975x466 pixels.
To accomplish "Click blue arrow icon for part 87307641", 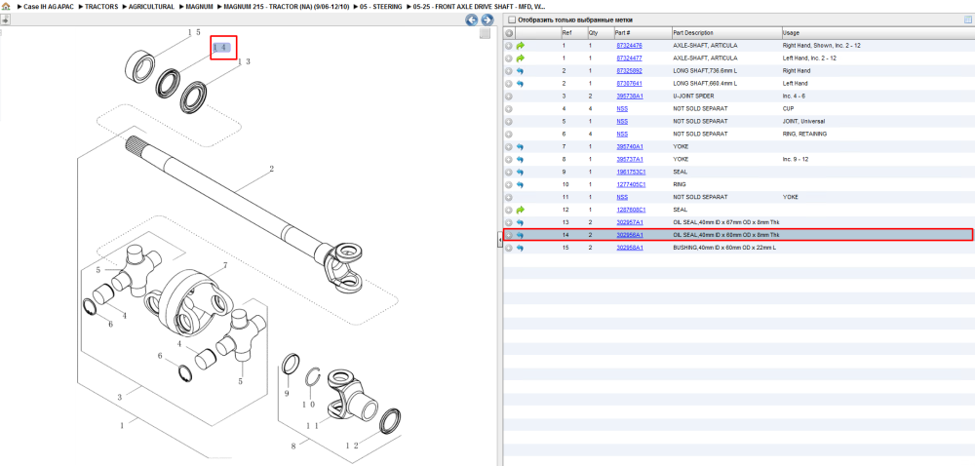I will tap(521, 83).
